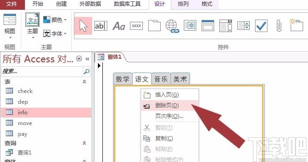Open the 颜色 theme colors dropdown
This screenshot has height=162, width=308.
click(55, 20)
